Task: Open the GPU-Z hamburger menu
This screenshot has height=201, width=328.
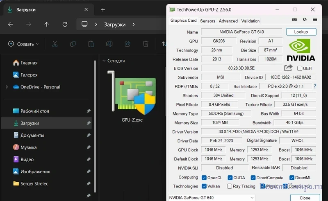Action: pyautogui.click(x=315, y=20)
